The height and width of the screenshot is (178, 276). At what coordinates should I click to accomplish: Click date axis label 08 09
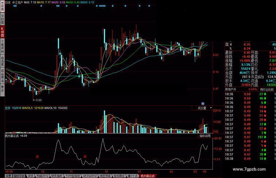tap(9, 171)
